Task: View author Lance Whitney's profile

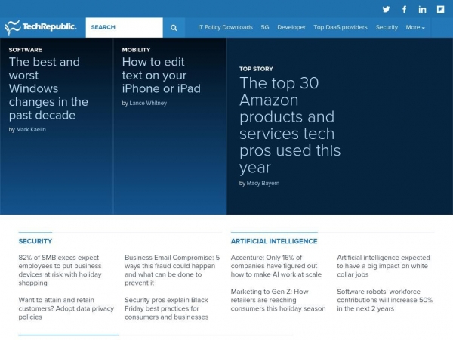Action: tap(148, 103)
